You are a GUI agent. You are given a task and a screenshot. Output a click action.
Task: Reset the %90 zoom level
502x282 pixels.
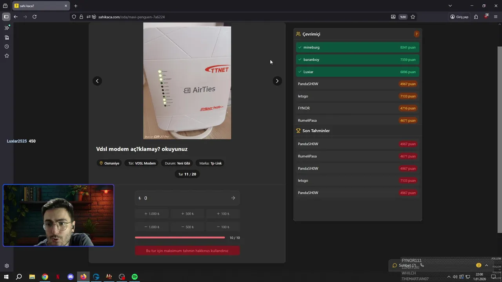tap(403, 17)
